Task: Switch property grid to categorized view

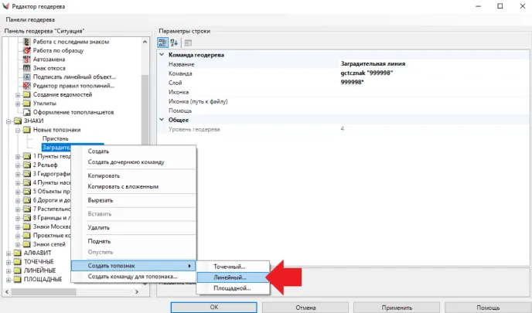Action: 163,42
